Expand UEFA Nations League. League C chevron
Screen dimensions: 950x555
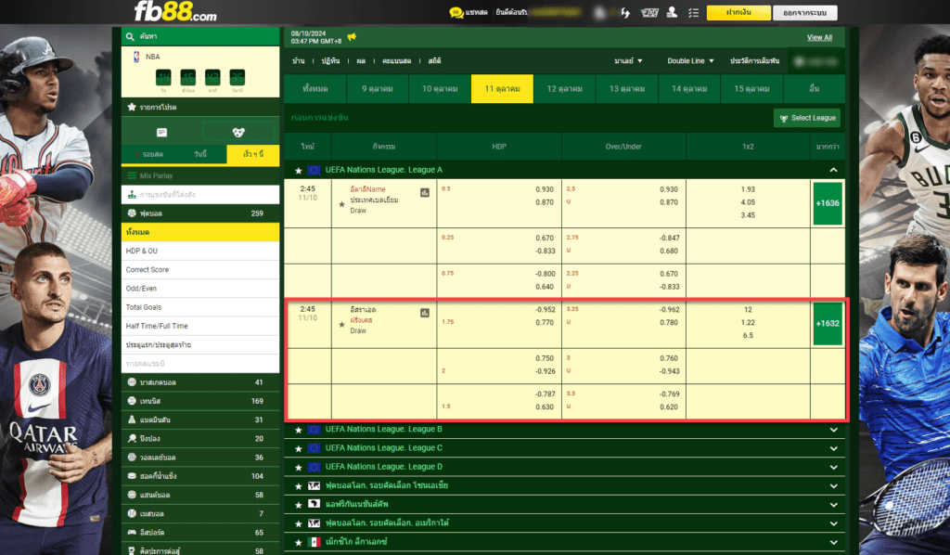tap(834, 448)
